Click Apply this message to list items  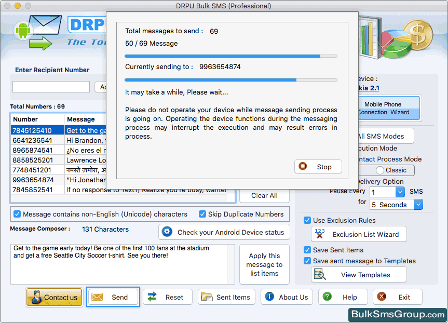click(x=264, y=264)
